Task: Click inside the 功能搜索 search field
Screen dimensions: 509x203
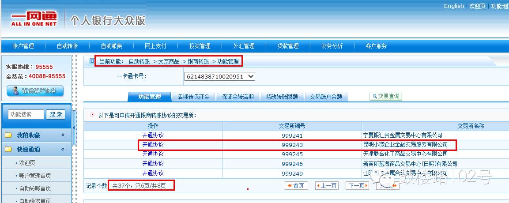Action: pos(26,114)
